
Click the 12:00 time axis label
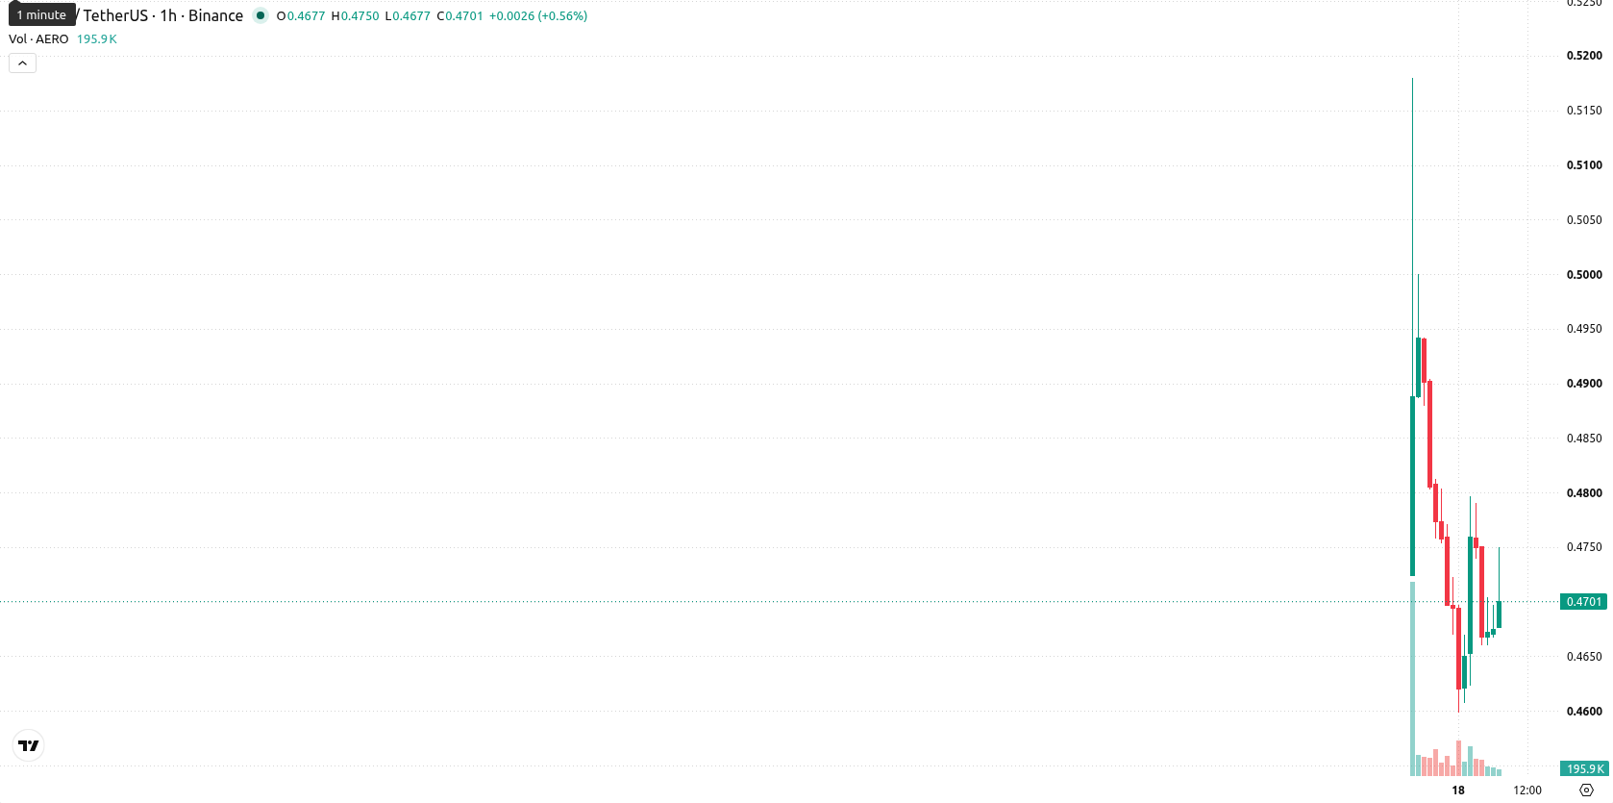click(x=1527, y=790)
